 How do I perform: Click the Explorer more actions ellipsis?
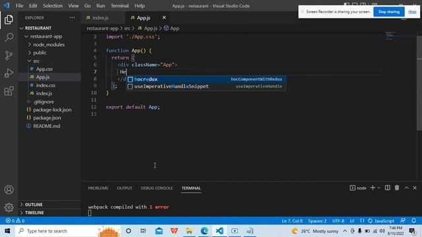[72, 18]
